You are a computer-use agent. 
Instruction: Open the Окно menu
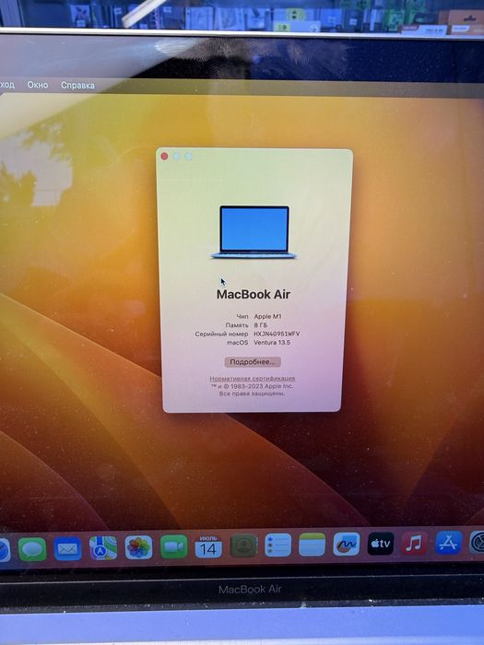(38, 85)
